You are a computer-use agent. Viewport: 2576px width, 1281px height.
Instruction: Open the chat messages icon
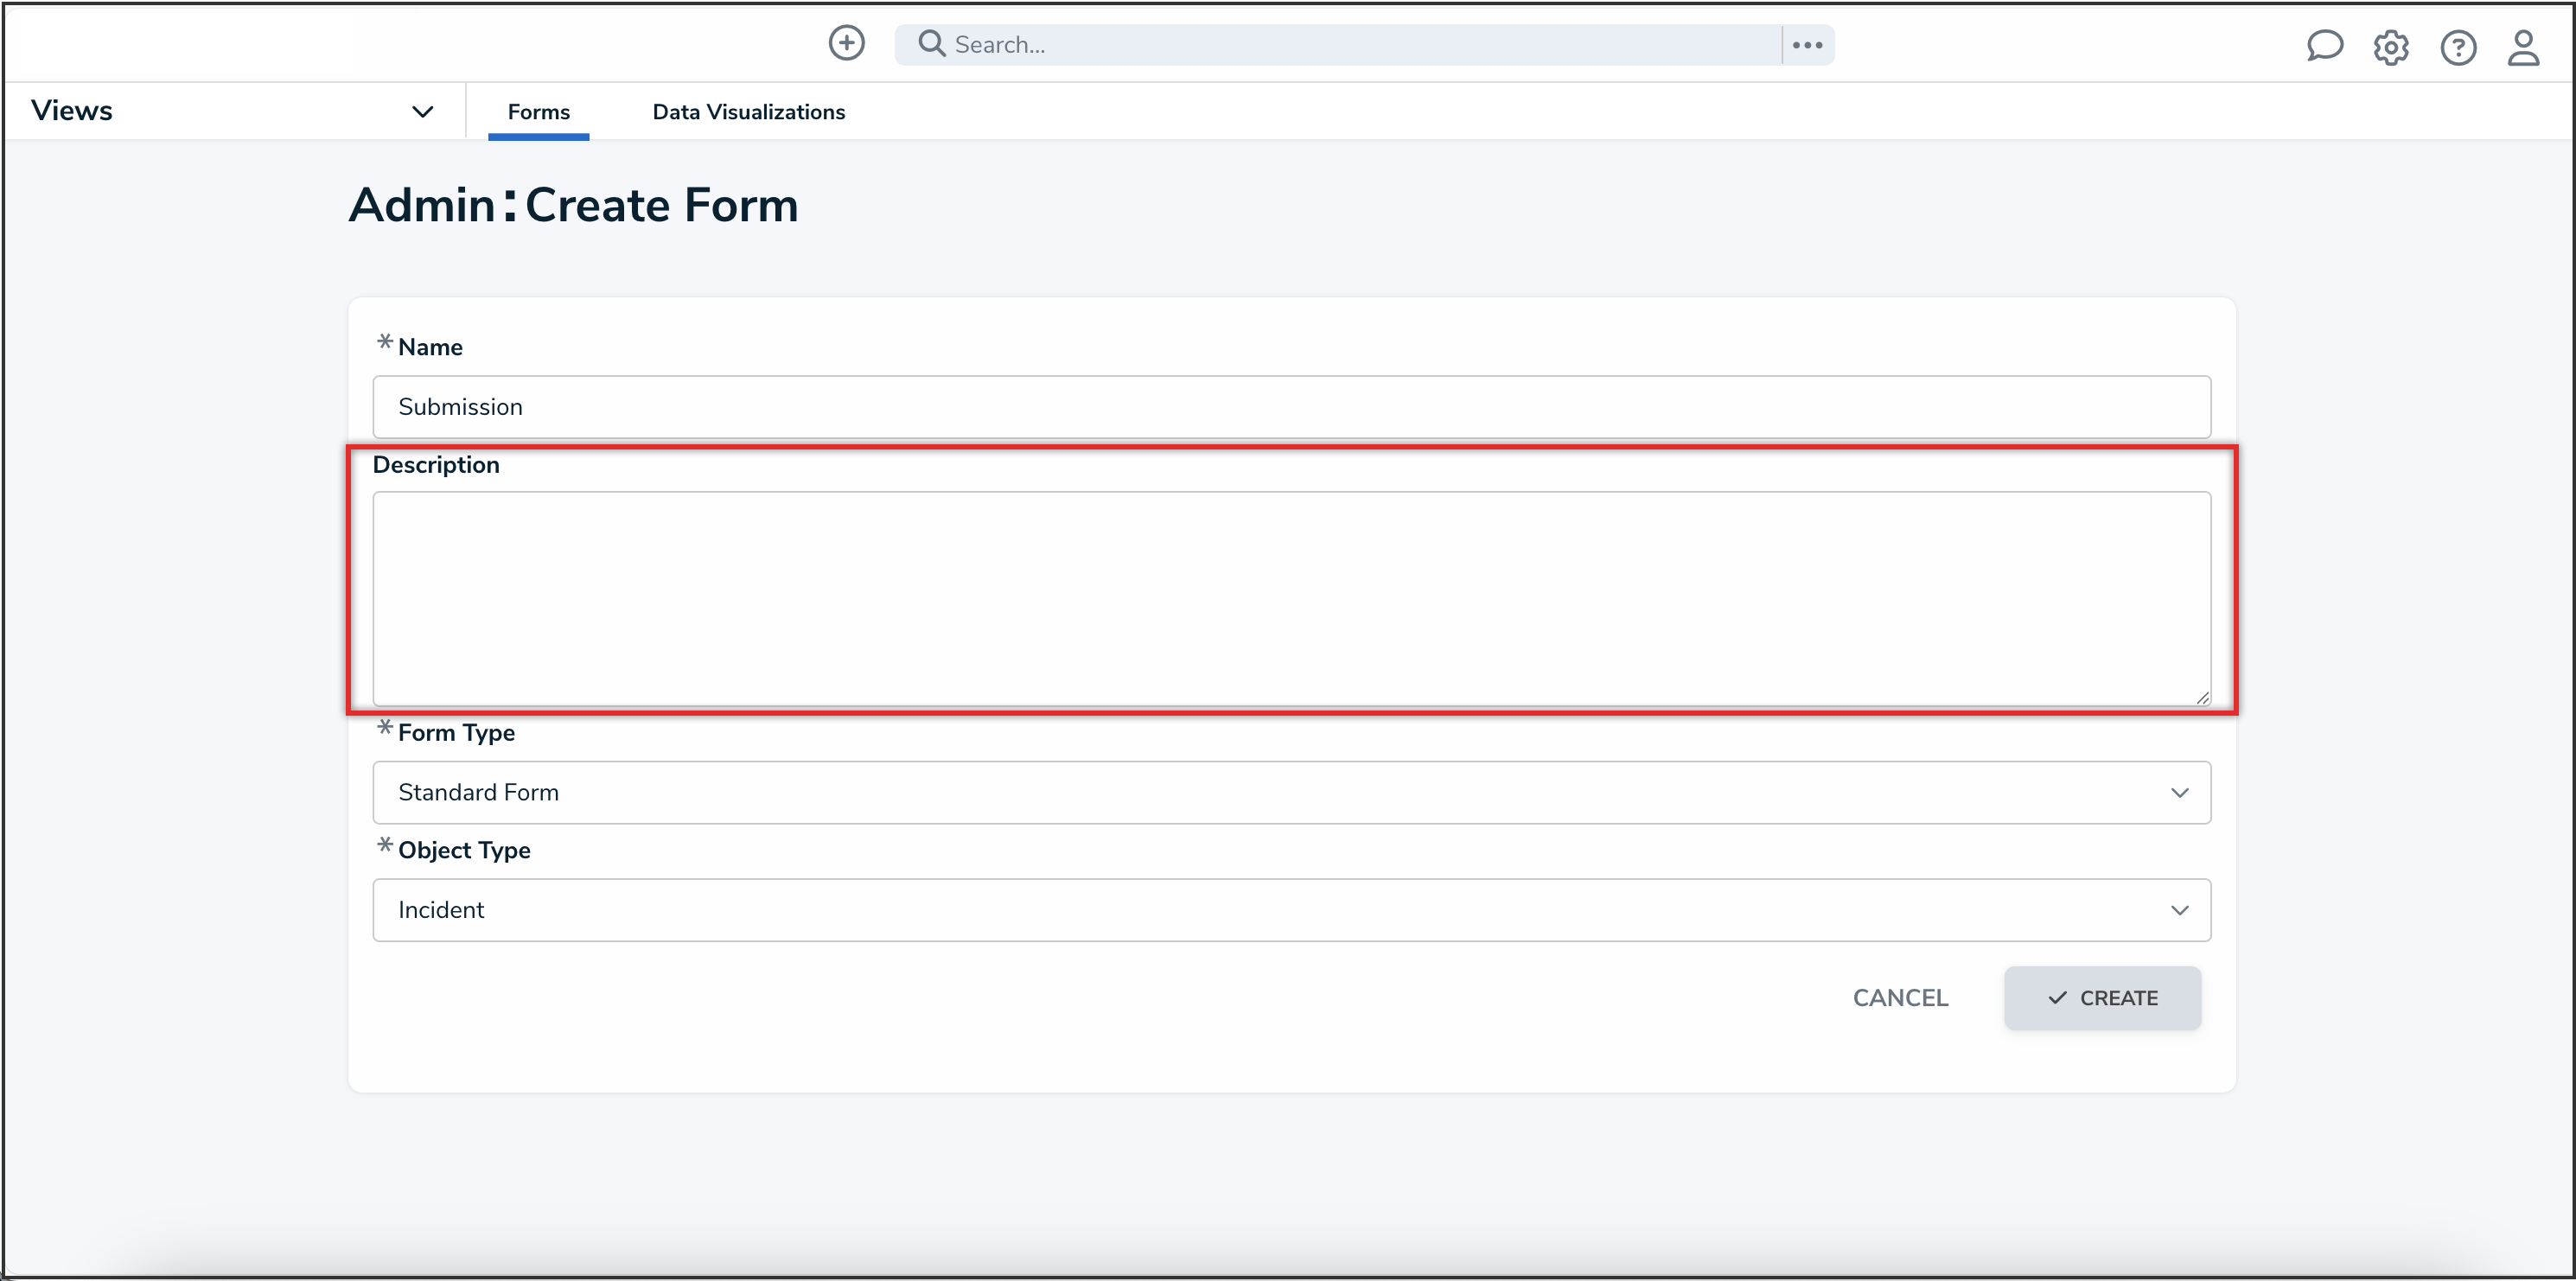(x=2324, y=46)
